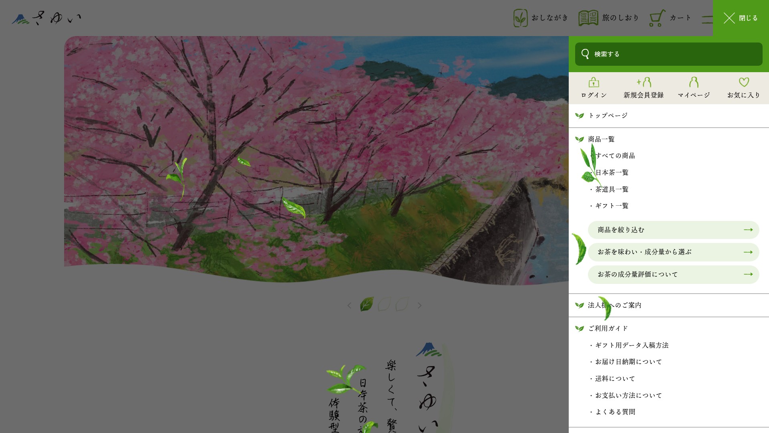
Task: Go to previous slide with left chevron
Action: click(349, 306)
